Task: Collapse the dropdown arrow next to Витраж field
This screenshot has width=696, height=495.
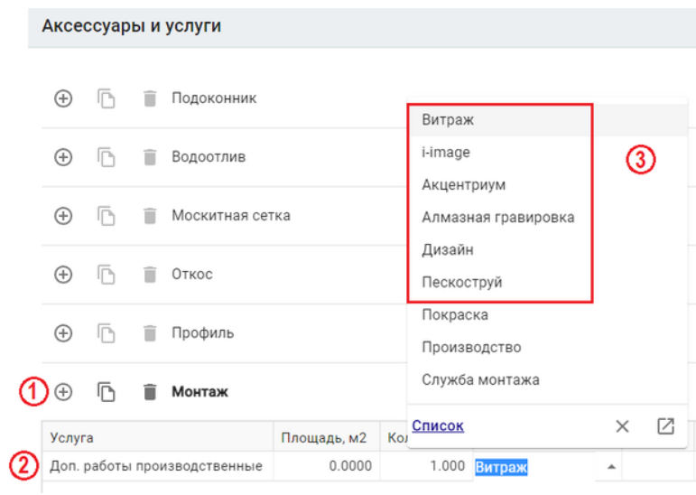Action: click(x=611, y=467)
